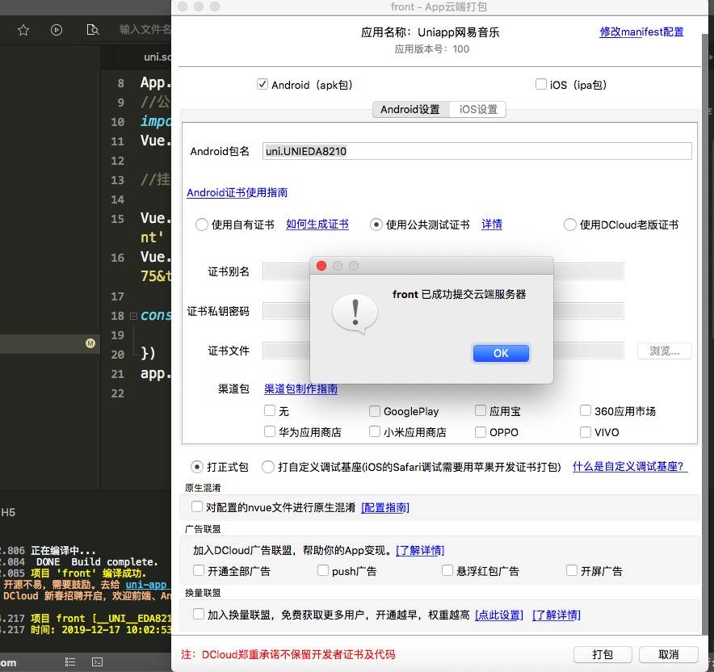Click into the Android包名 input field

pos(477,151)
